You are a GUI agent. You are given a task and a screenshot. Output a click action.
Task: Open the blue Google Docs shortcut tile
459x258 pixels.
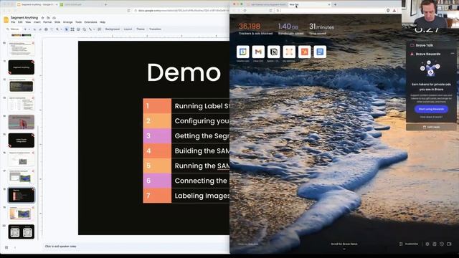320,52
